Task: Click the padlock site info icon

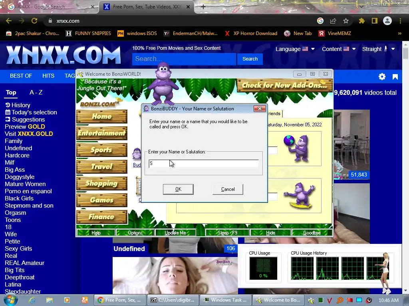Action: coord(50,21)
